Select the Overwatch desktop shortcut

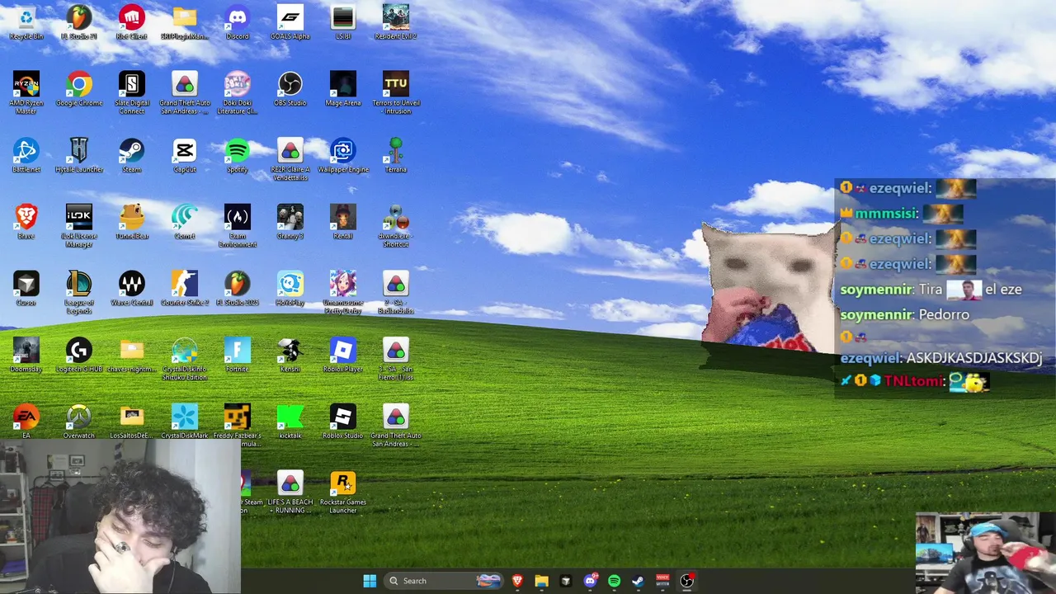tap(78, 422)
